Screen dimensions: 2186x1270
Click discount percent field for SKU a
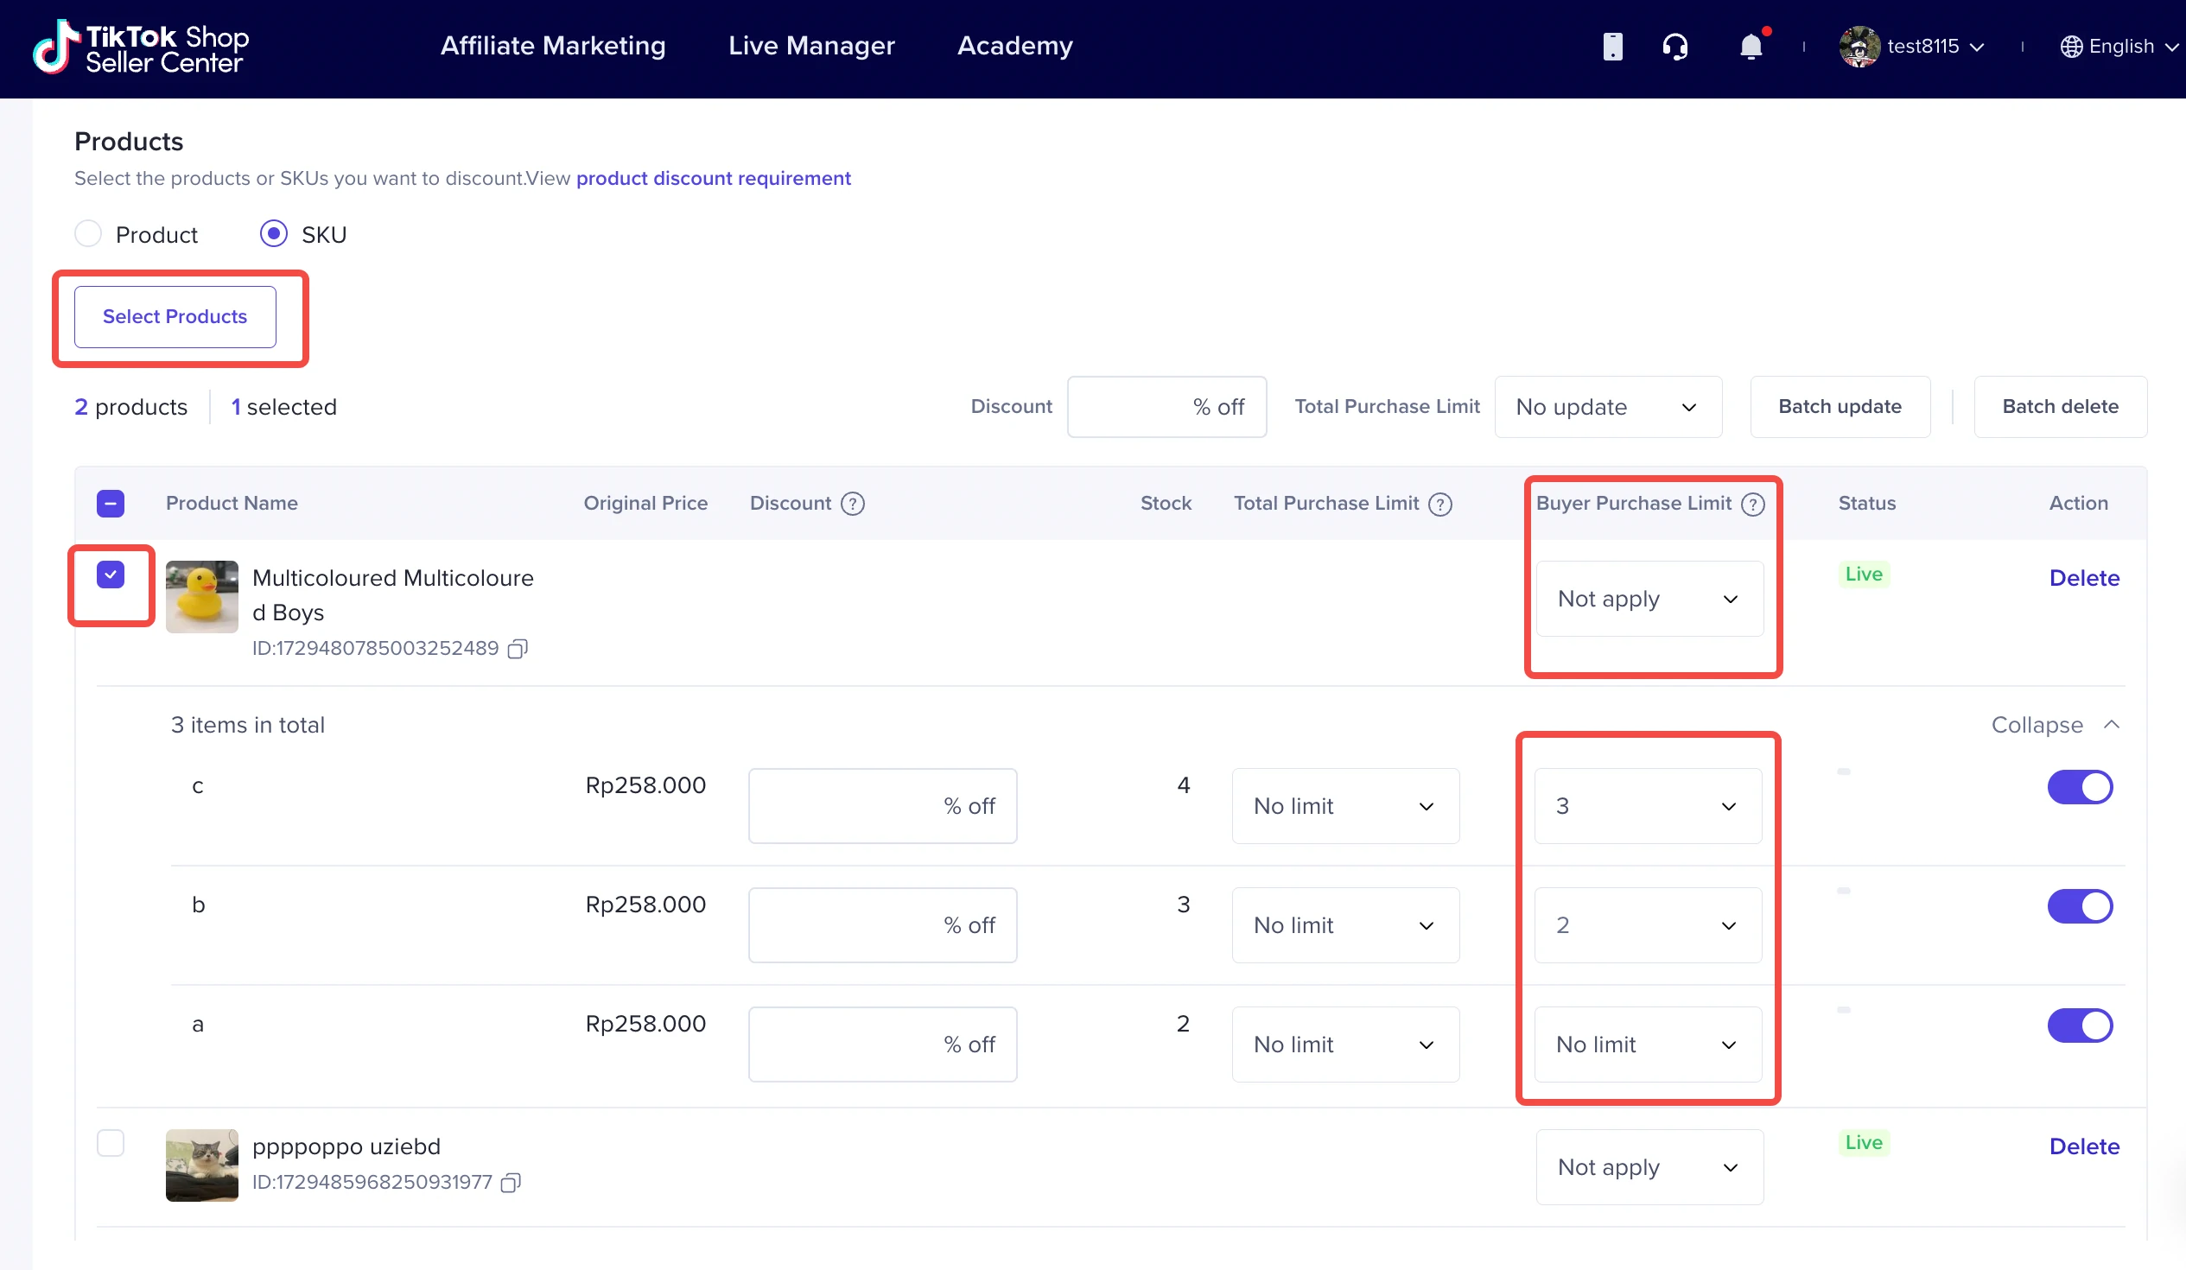(x=881, y=1045)
